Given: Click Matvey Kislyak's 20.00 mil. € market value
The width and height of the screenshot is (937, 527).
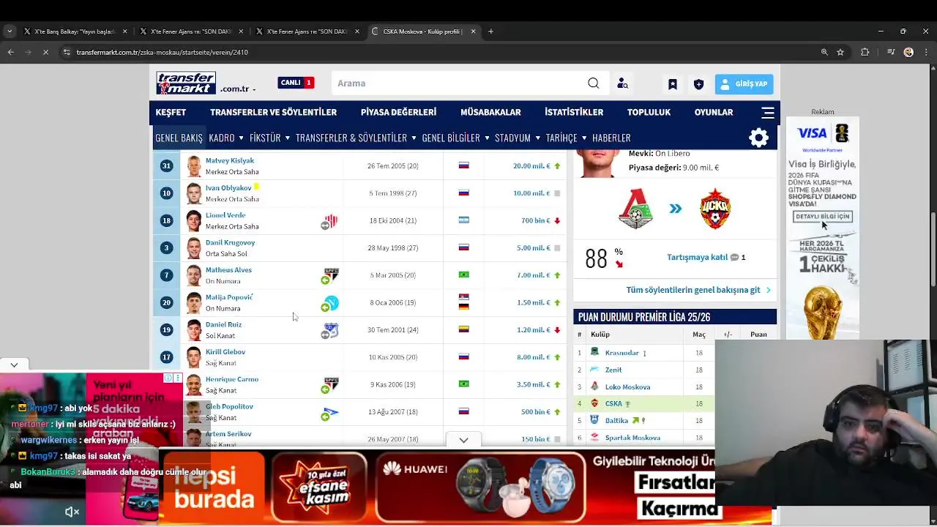Looking at the screenshot, I should click(x=531, y=166).
